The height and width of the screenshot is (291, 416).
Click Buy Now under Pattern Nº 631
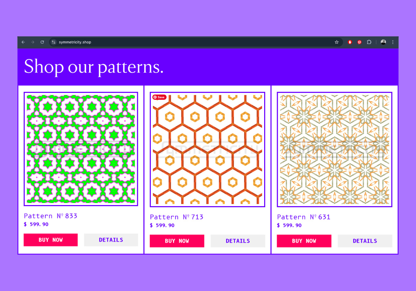point(304,241)
